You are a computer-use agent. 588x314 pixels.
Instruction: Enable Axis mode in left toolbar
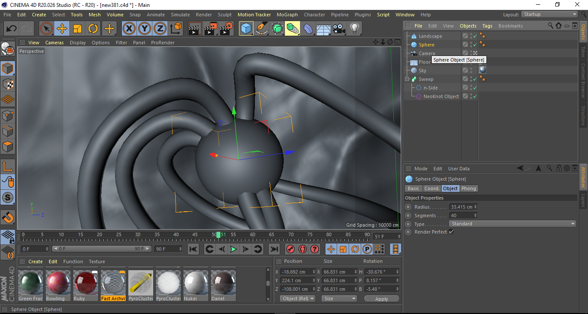[x=8, y=166]
